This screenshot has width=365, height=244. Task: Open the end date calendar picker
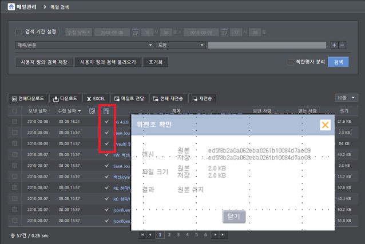(224, 33)
